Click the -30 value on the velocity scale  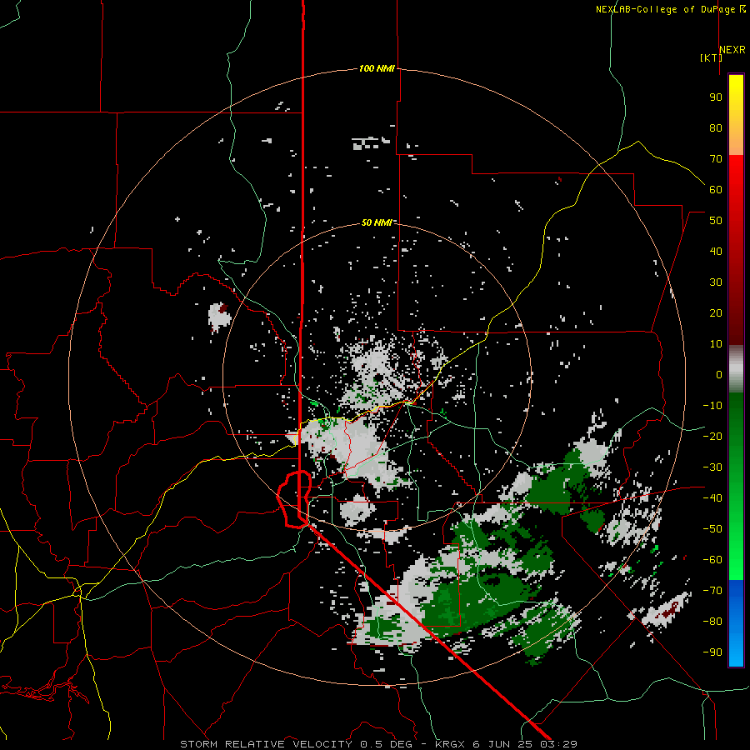[x=712, y=467]
